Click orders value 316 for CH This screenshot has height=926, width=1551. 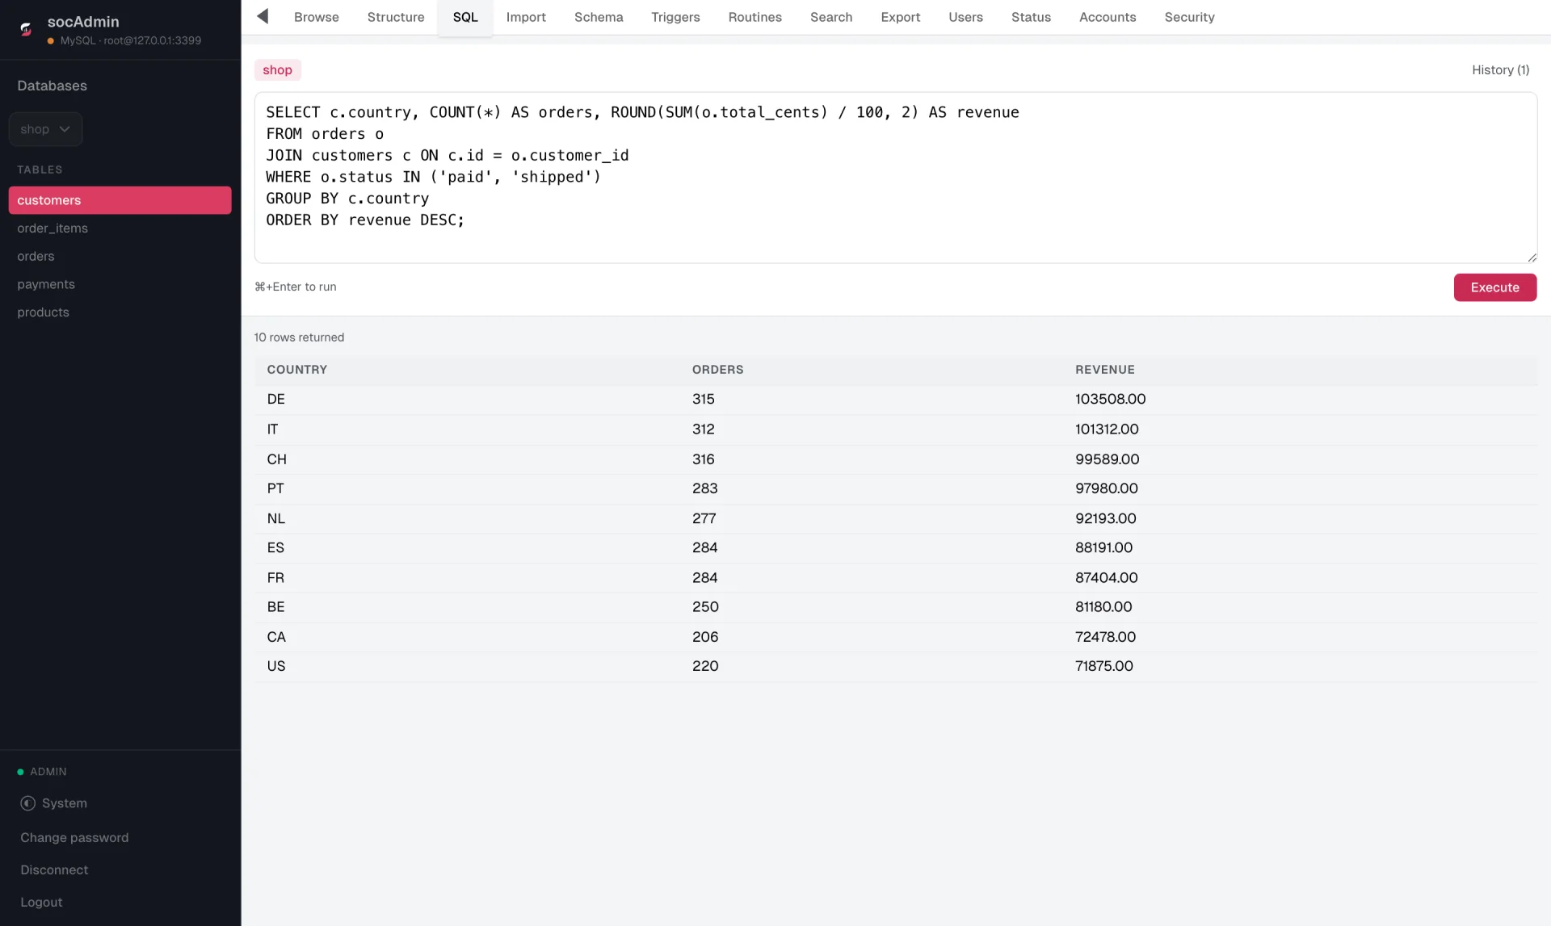coord(703,459)
